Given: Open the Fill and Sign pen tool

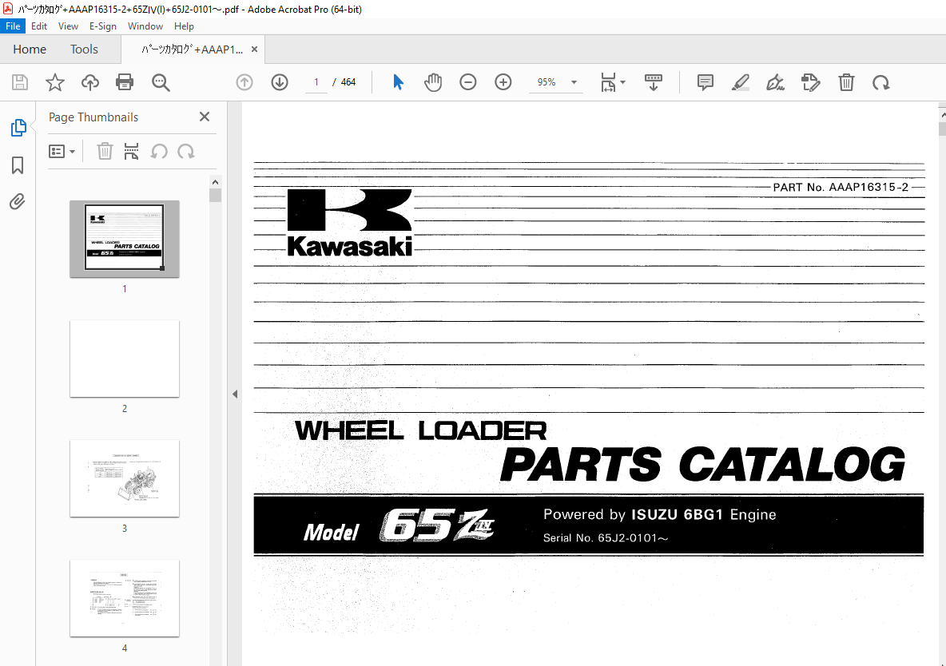Looking at the screenshot, I should point(775,82).
